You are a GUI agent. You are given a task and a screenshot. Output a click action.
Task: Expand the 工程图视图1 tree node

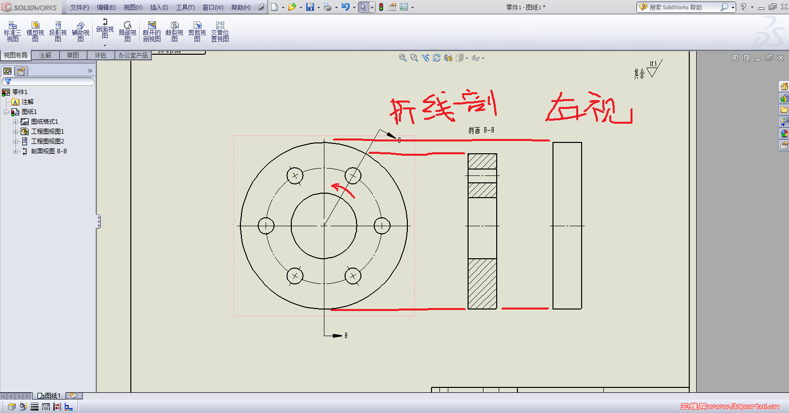[x=15, y=132]
